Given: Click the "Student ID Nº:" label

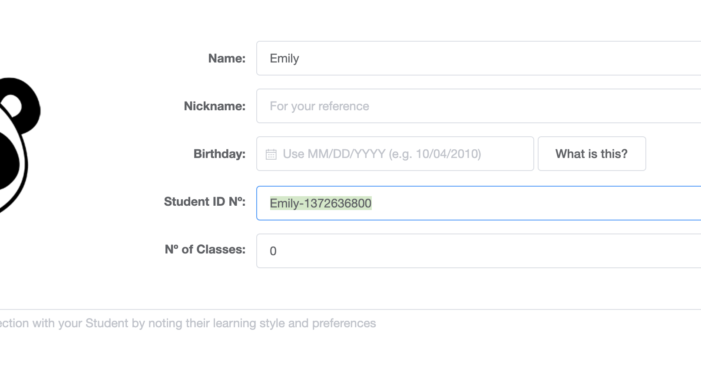Looking at the screenshot, I should coord(205,201).
